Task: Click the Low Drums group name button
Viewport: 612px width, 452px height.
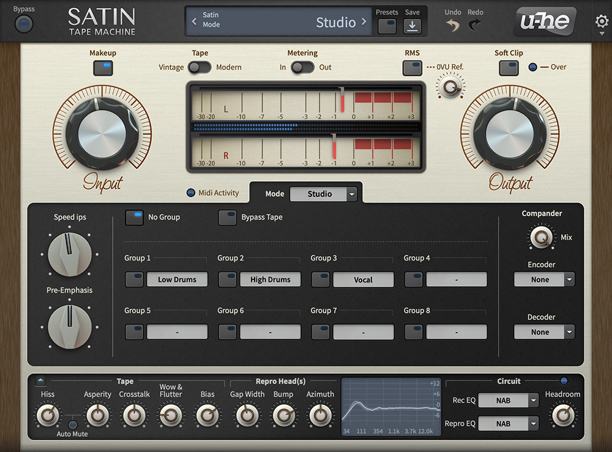Action: click(177, 280)
